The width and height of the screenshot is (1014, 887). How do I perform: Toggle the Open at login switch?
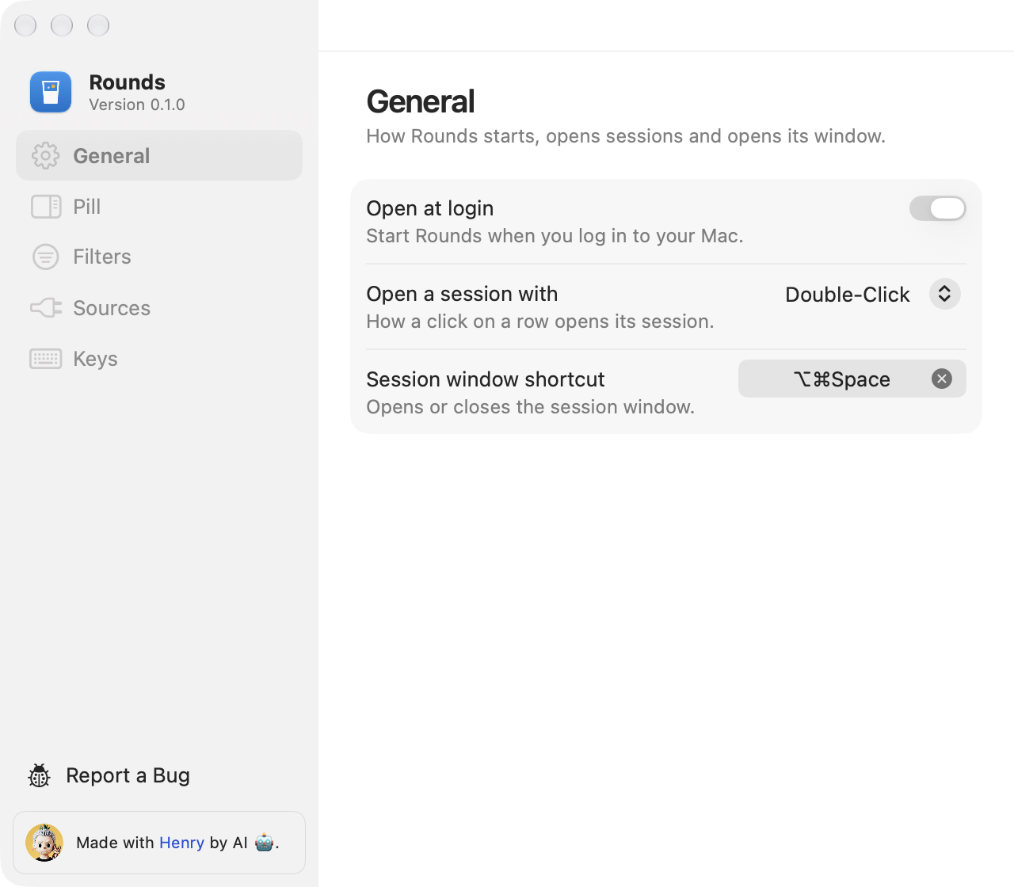[938, 208]
